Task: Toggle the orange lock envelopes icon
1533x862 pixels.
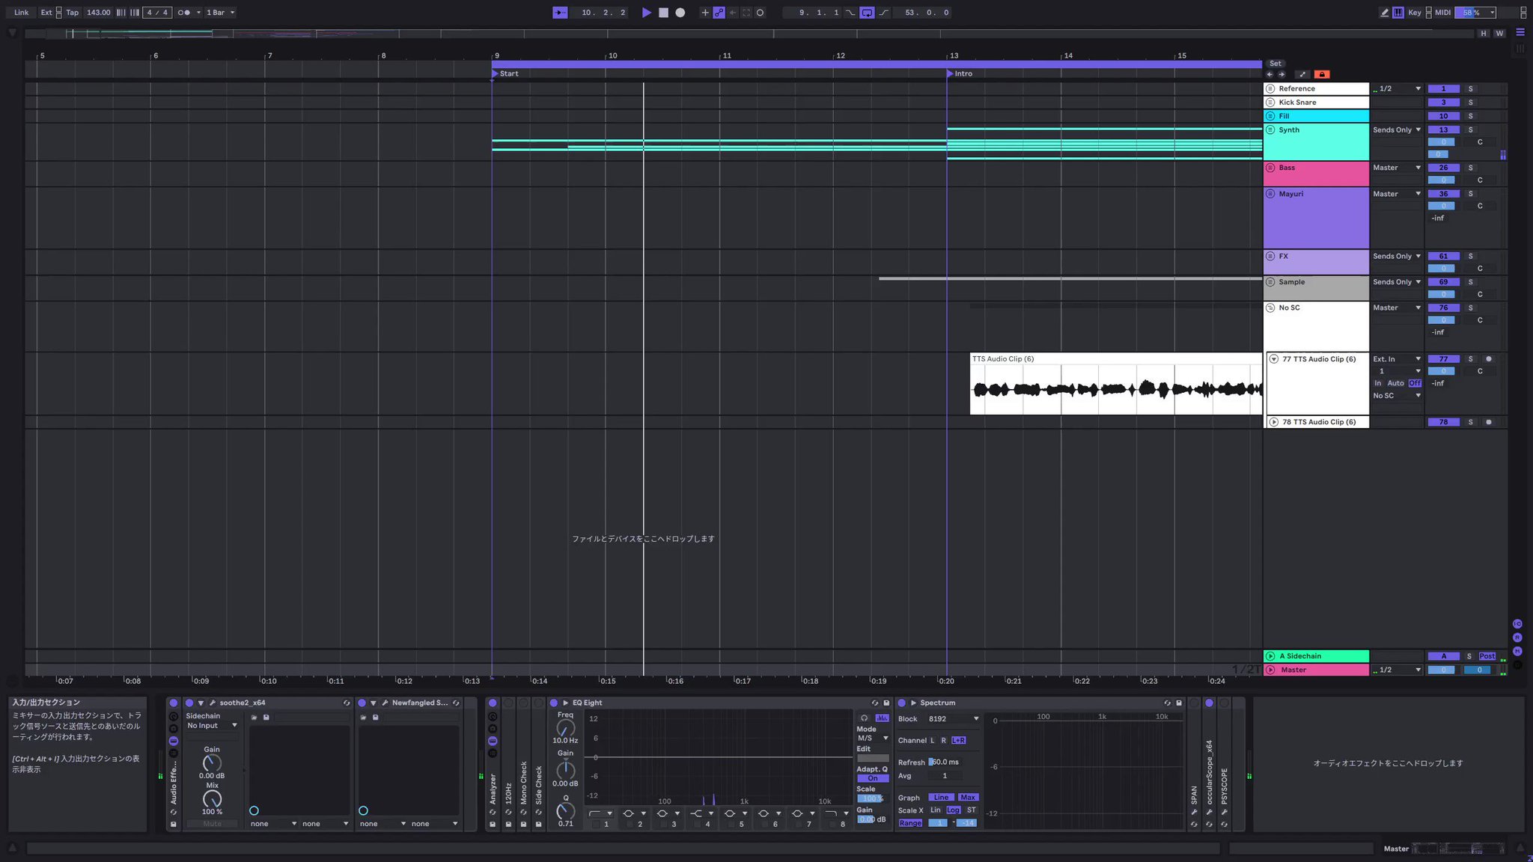Action: click(x=1322, y=74)
